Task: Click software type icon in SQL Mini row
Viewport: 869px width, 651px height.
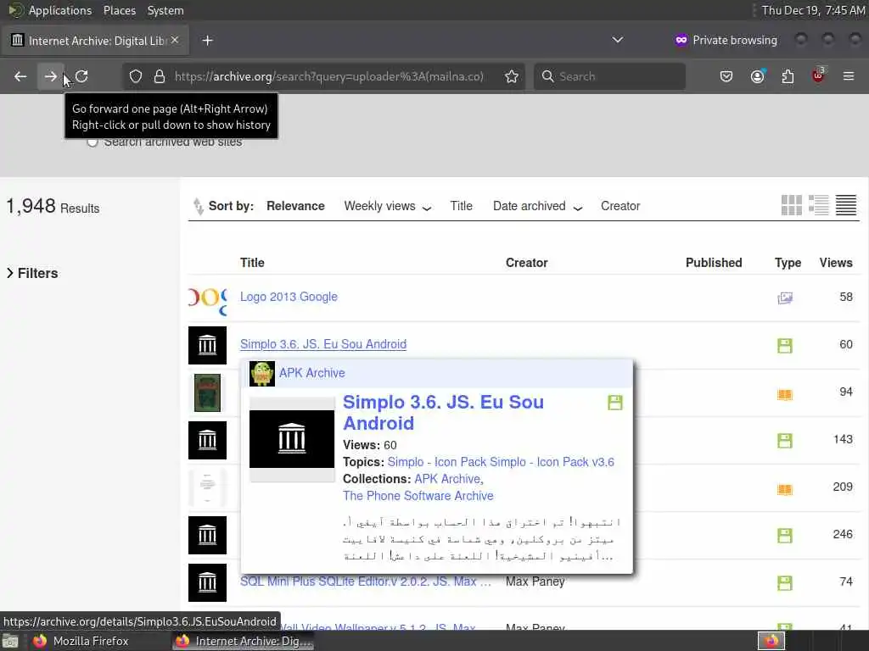Action: pyautogui.click(x=785, y=583)
